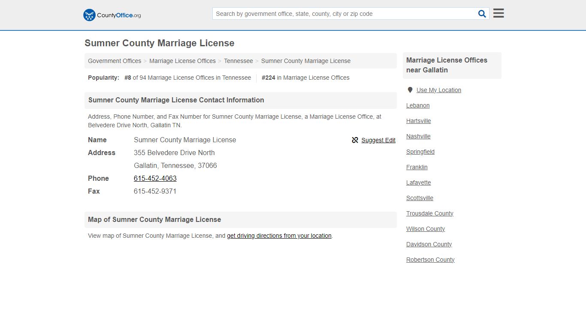The height and width of the screenshot is (329, 586).
Task: Click Map of Sumner County Marriage License heading
Action: [154, 219]
